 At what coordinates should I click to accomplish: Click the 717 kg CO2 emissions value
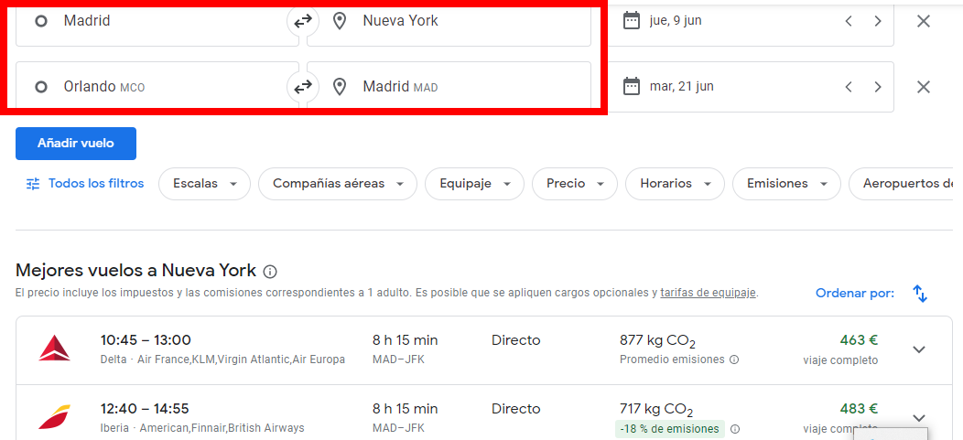pyautogui.click(x=656, y=410)
